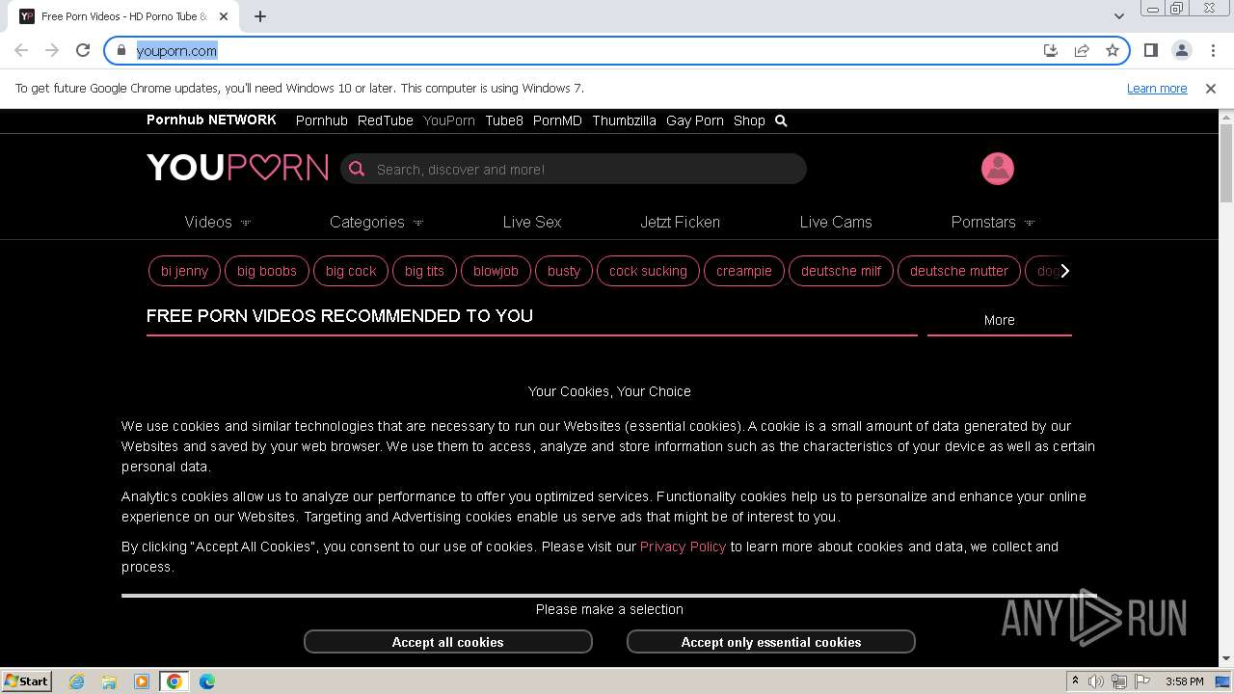Screen dimensions: 1234x694
Task: Click the network bar search magnifier icon
Action: pos(781,120)
